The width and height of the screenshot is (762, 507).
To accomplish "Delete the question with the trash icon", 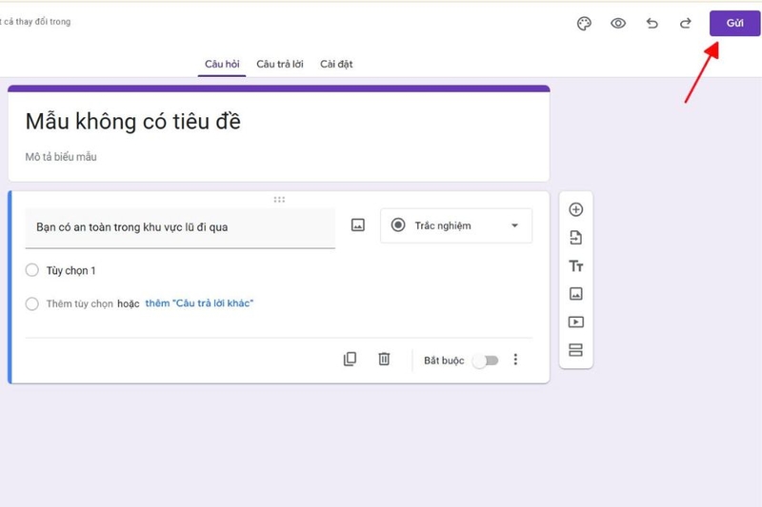I will coord(384,359).
